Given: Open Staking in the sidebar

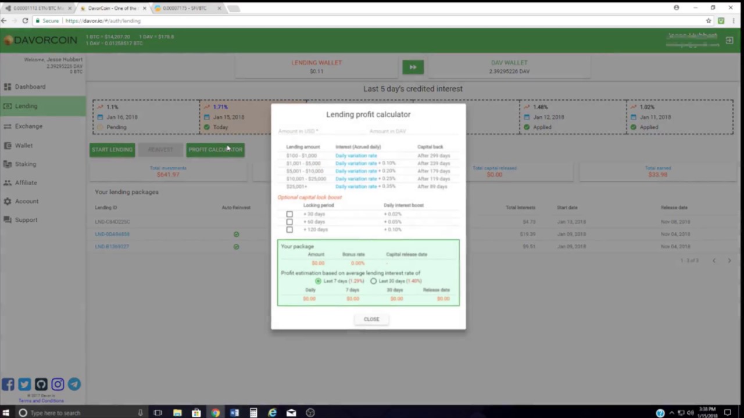Looking at the screenshot, I should 26,164.
